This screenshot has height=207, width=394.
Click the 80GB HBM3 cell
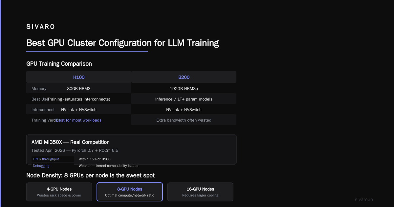click(79, 89)
